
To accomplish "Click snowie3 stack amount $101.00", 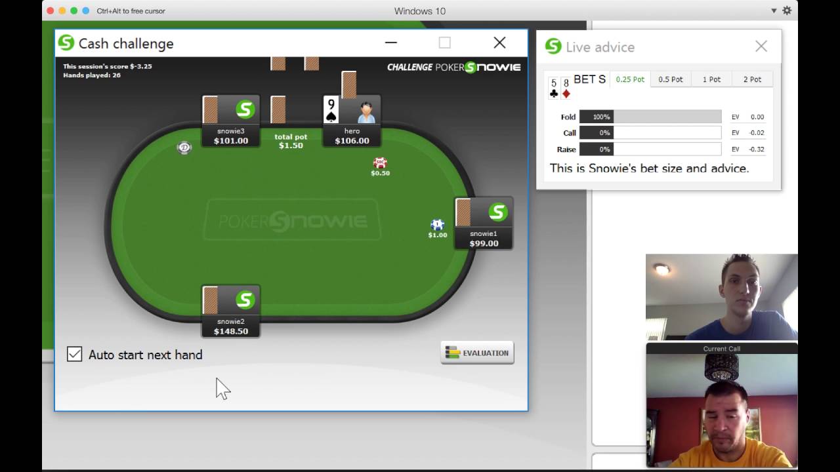I will pyautogui.click(x=231, y=140).
